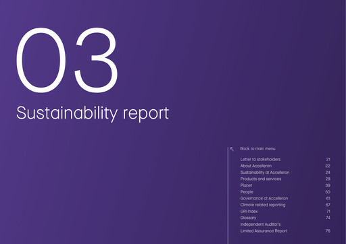Click page number 76
This screenshot has height=244, width=346.
point(328,231)
